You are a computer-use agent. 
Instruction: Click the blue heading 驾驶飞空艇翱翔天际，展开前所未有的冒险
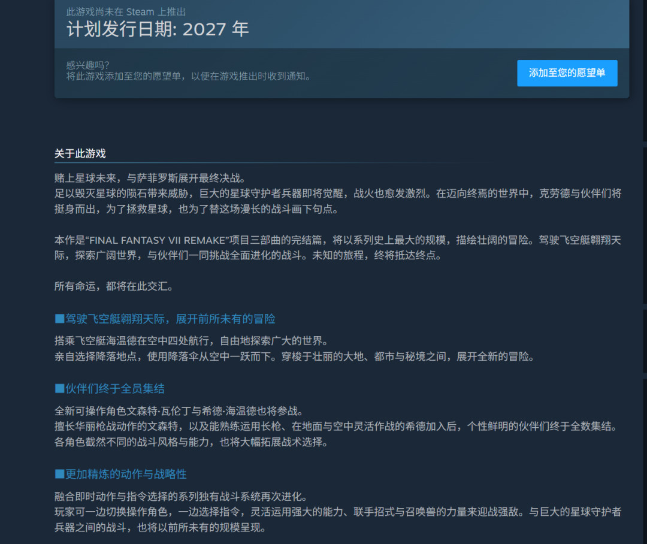[x=165, y=319]
